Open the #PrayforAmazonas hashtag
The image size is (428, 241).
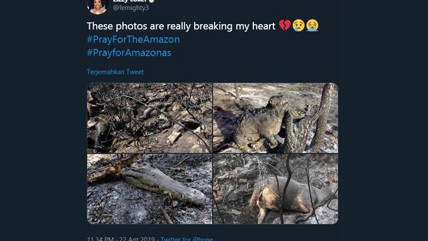[129, 53]
